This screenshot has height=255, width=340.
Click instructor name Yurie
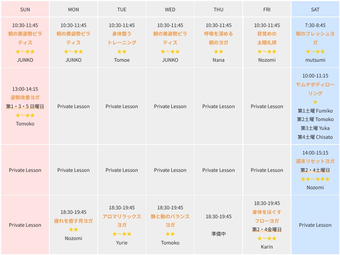(122, 243)
